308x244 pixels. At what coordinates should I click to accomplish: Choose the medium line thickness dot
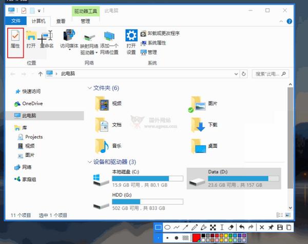click(167, 238)
